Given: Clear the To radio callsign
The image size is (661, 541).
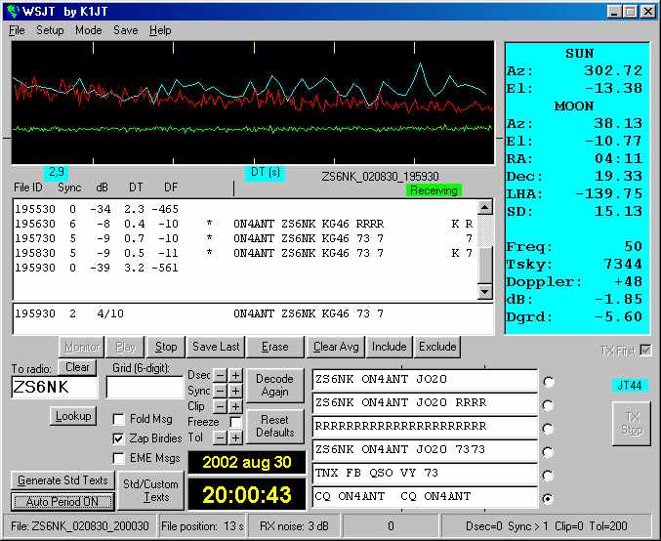Looking at the screenshot, I should [77, 367].
